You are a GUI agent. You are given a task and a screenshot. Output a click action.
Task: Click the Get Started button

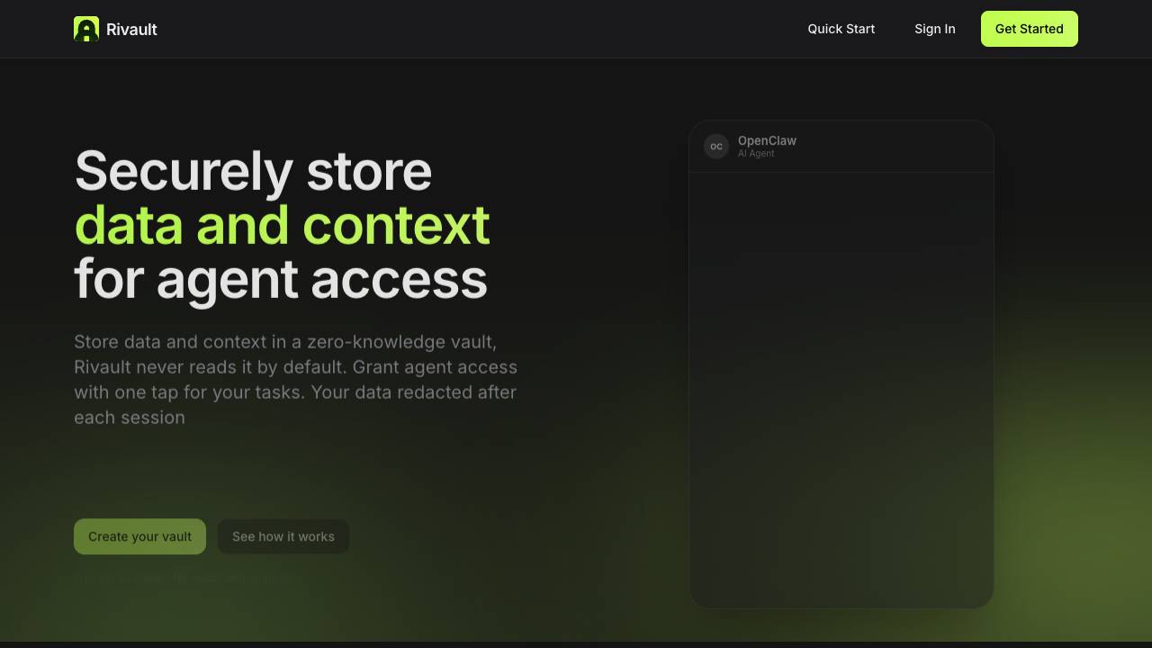pos(1029,29)
